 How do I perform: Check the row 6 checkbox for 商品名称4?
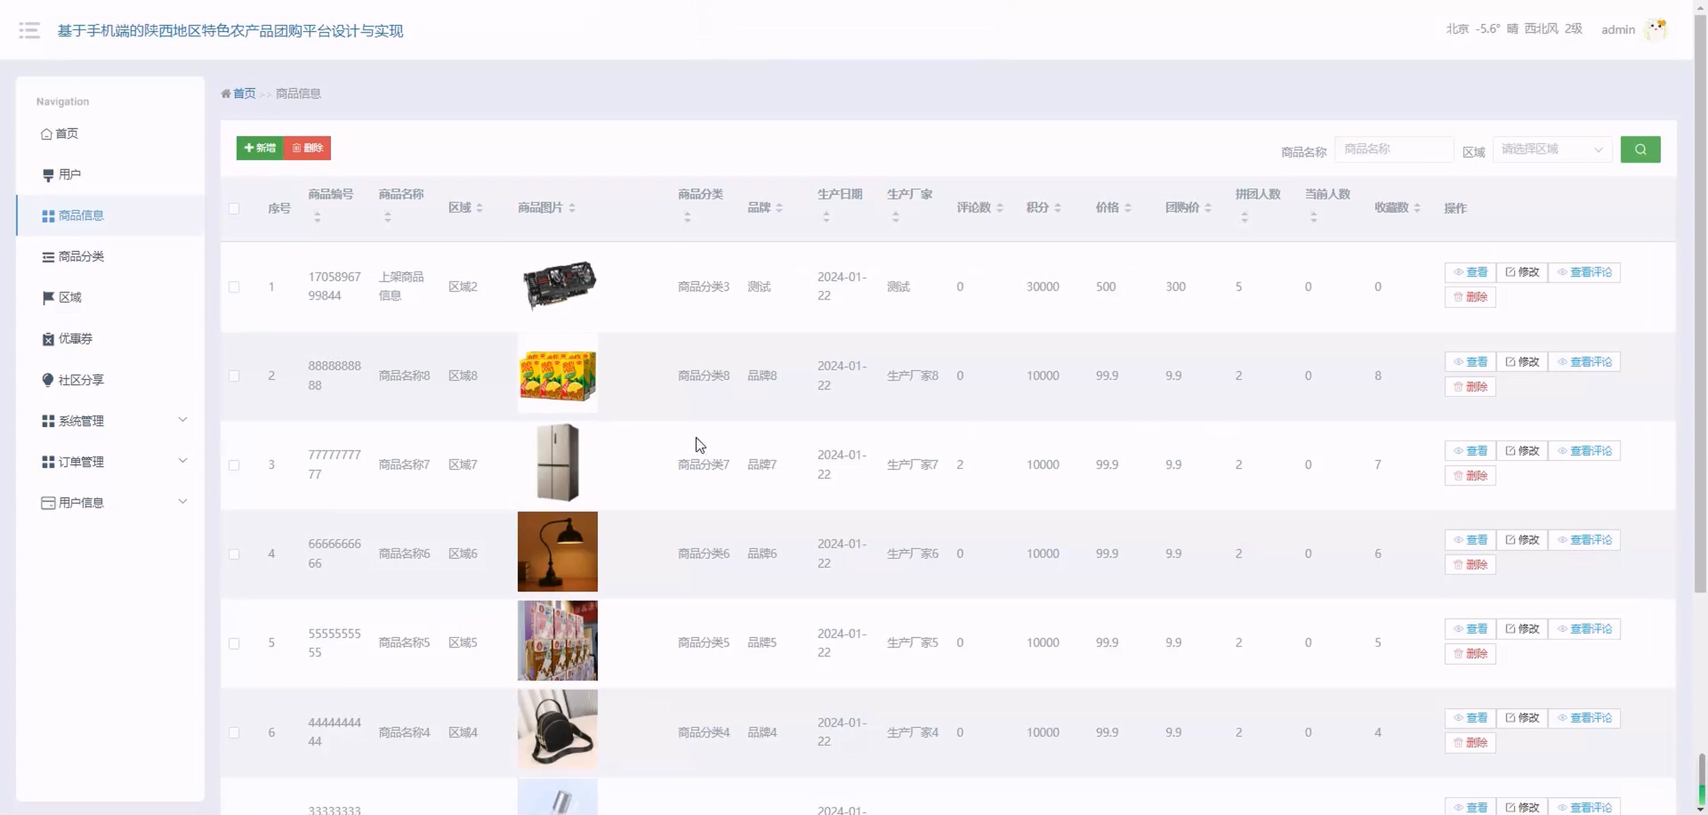click(234, 733)
